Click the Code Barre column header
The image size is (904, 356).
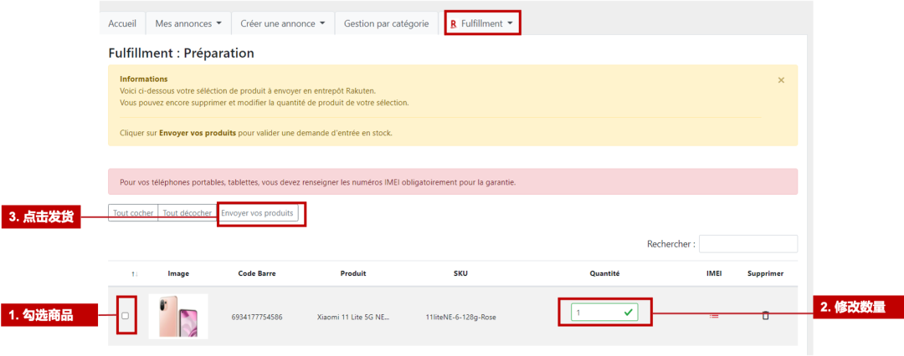click(x=256, y=273)
